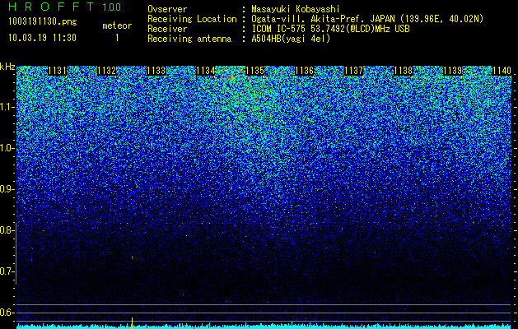The width and height of the screenshot is (518, 329).
Task: Click the red meteor echo dot
Action: (x=132, y=257)
